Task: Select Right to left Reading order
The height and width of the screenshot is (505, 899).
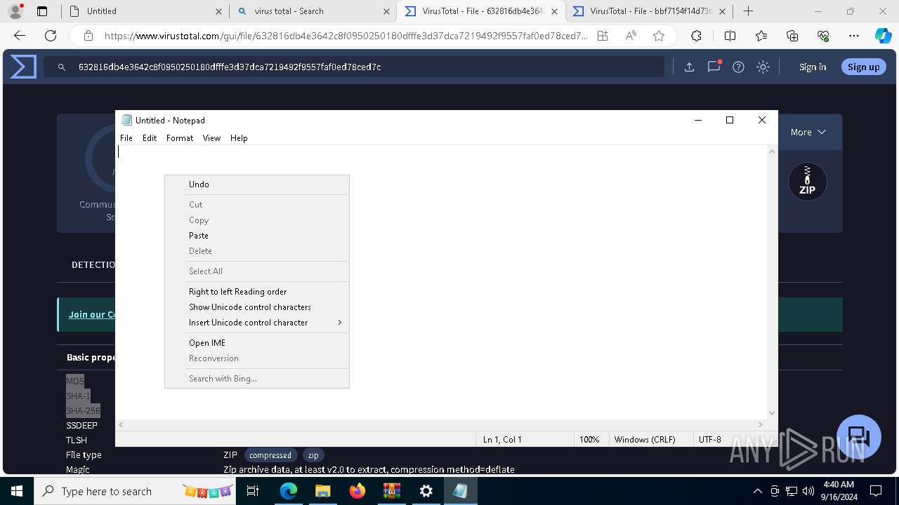Action: (257, 292)
